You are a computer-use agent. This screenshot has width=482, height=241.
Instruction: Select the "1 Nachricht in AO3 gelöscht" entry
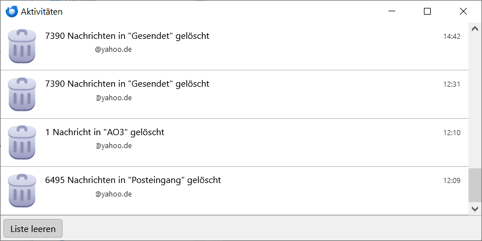pos(104,132)
